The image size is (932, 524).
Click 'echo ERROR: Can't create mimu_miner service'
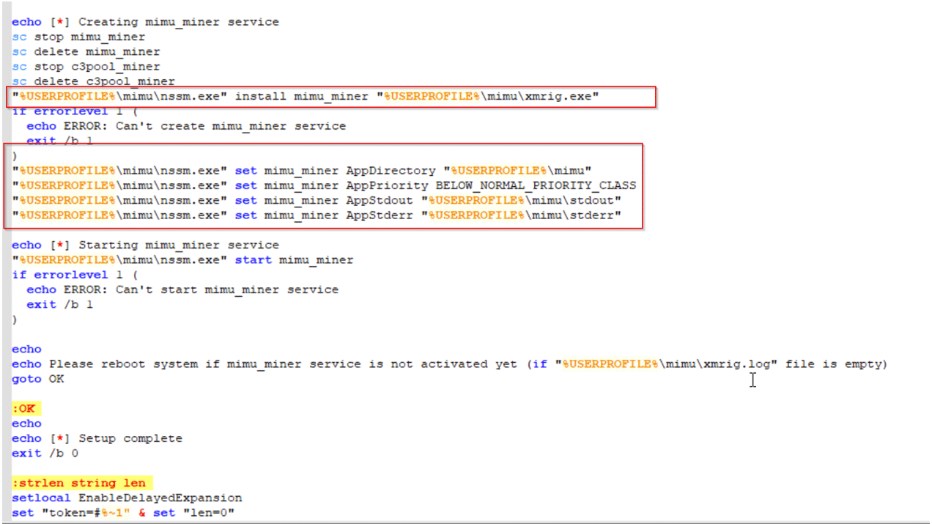pos(186,126)
